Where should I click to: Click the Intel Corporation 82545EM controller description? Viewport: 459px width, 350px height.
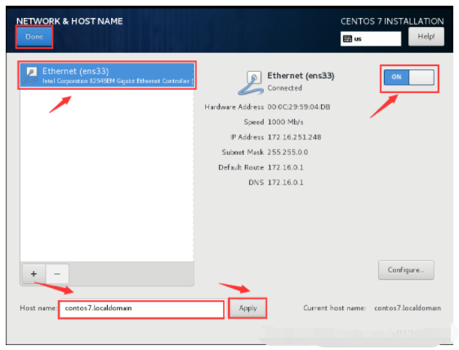tap(118, 81)
